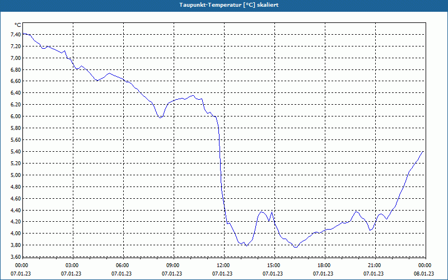Pick the 18:00 time label
448x280 pixels.
[x=325, y=265]
